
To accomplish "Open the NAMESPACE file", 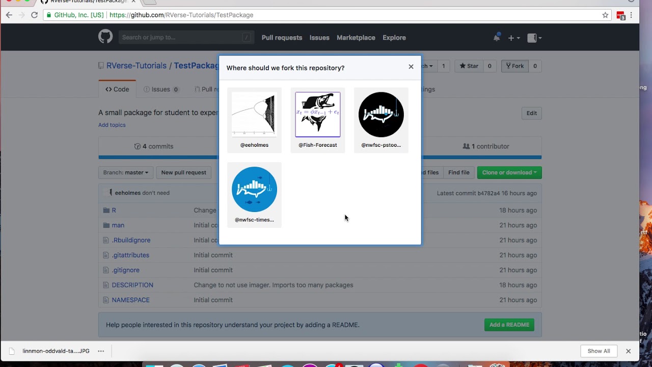I will point(131,300).
